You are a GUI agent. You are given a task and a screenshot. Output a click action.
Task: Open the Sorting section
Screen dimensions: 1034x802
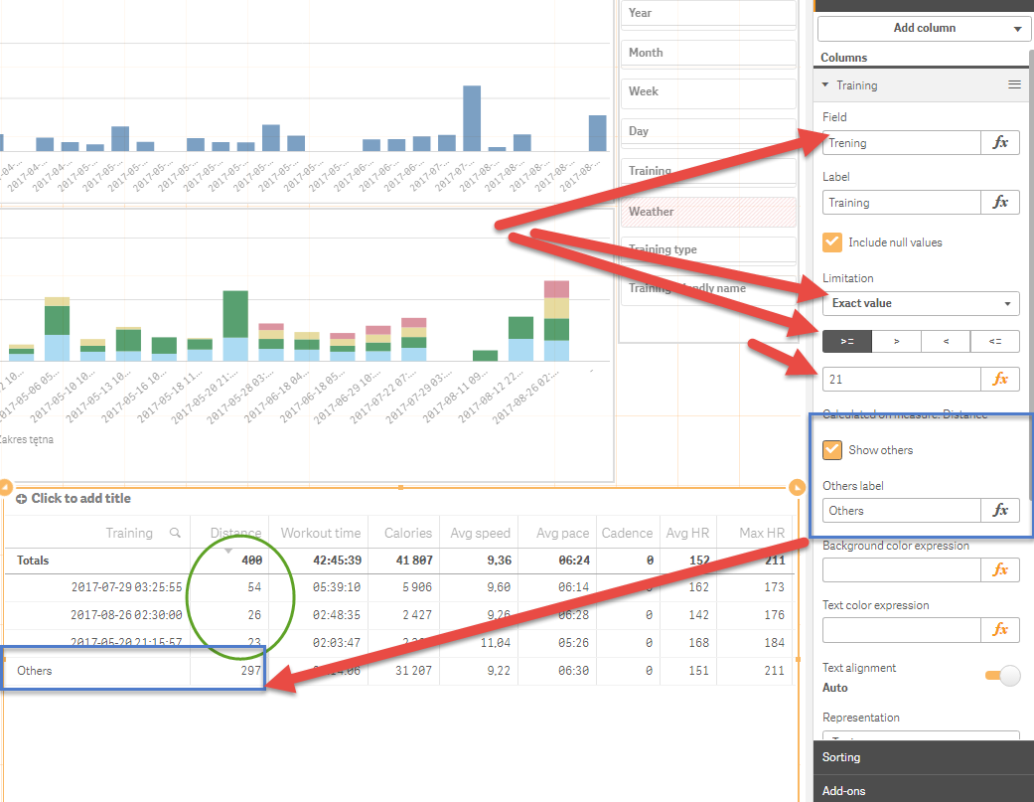840,756
